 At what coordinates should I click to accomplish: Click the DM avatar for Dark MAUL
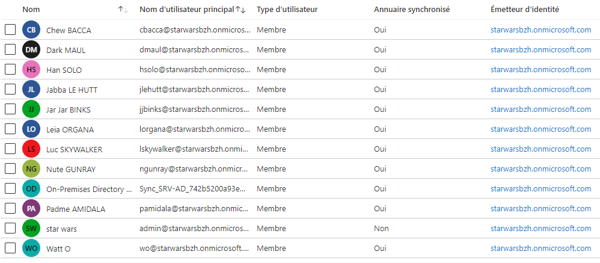[x=31, y=50]
